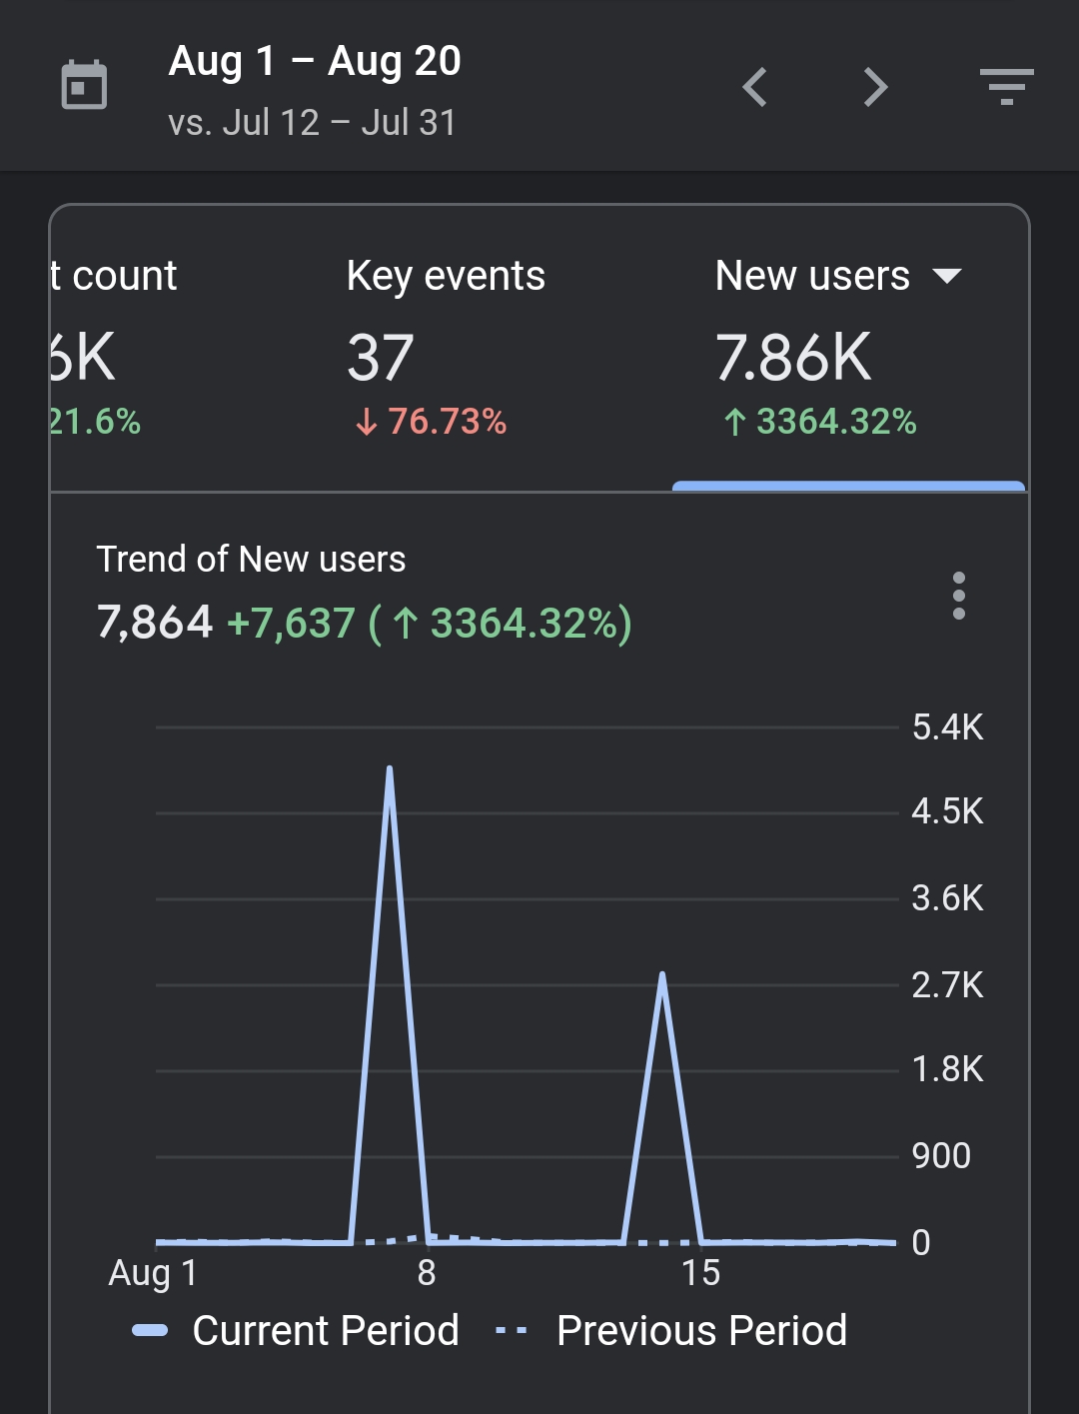Tap the Aug 1 – Aug 20 date range

click(315, 61)
